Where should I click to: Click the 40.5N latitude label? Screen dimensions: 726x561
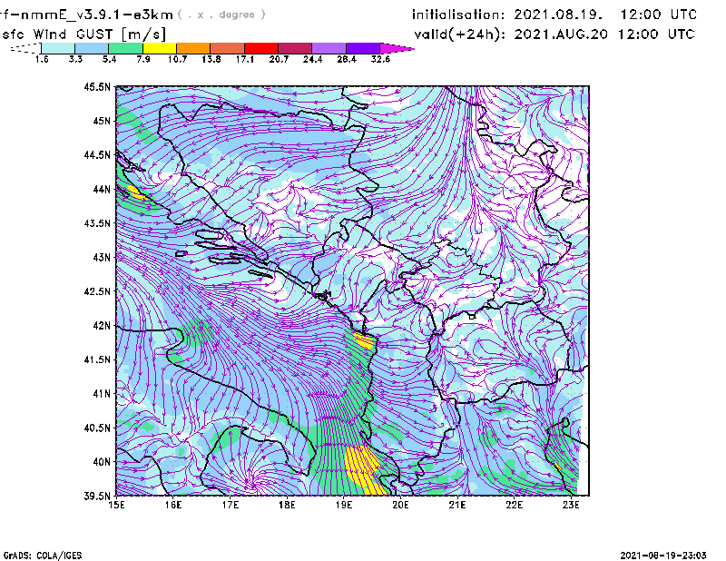pyautogui.click(x=97, y=428)
